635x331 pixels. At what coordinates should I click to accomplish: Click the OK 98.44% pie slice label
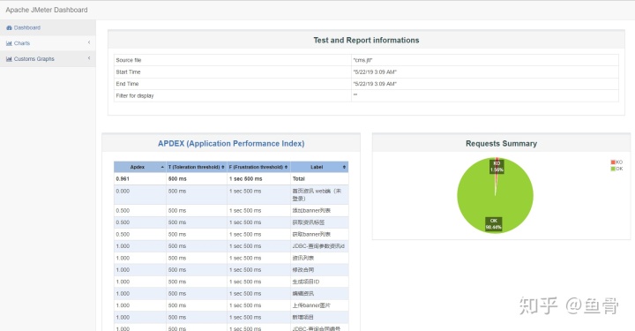pyautogui.click(x=494, y=224)
